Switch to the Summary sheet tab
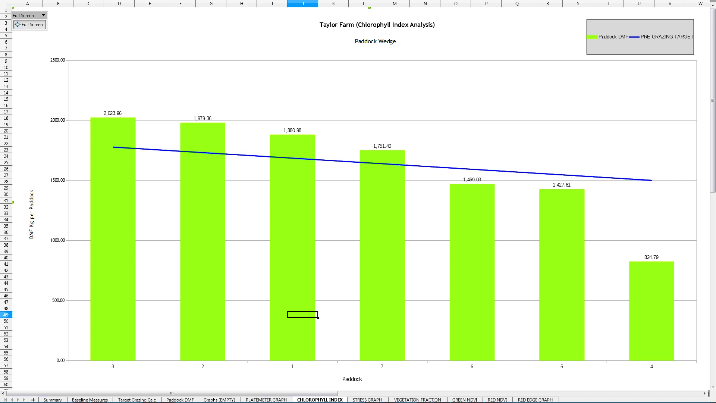716x403 pixels. pyautogui.click(x=53, y=400)
